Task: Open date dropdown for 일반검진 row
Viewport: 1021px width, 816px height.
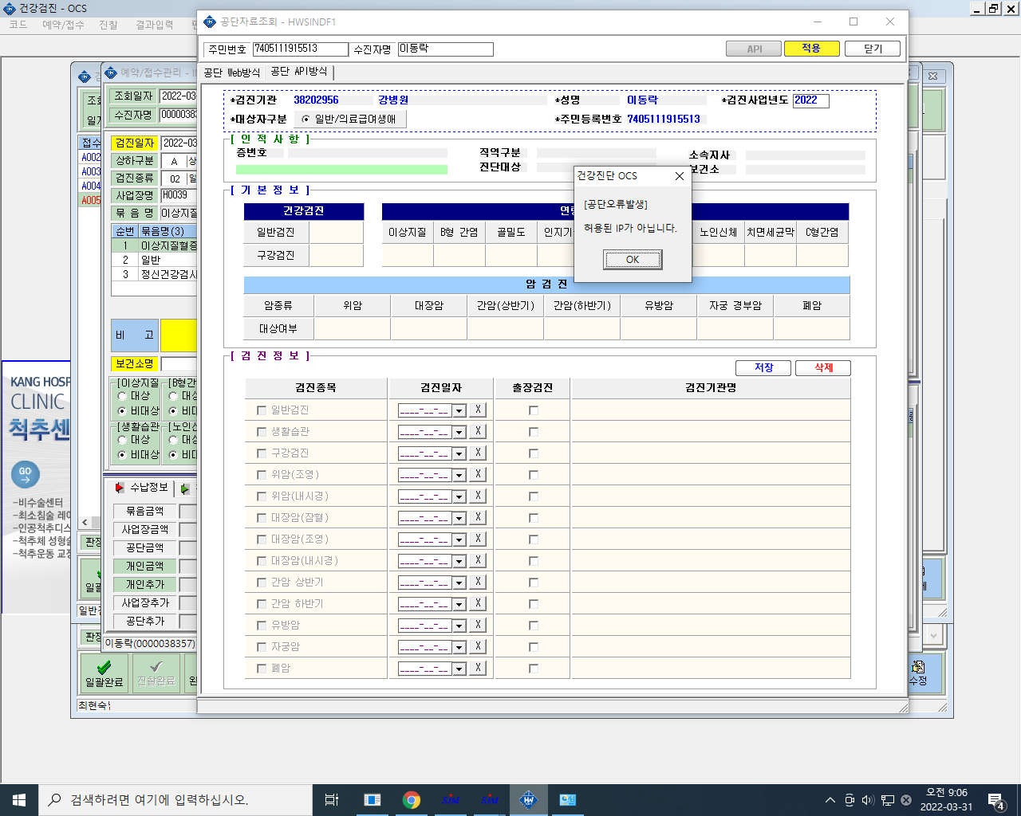Action: point(459,410)
